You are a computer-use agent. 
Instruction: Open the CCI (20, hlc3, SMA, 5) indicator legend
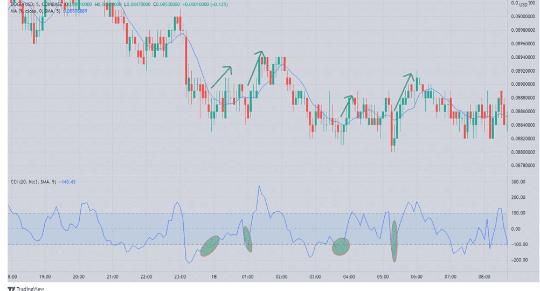point(33,182)
